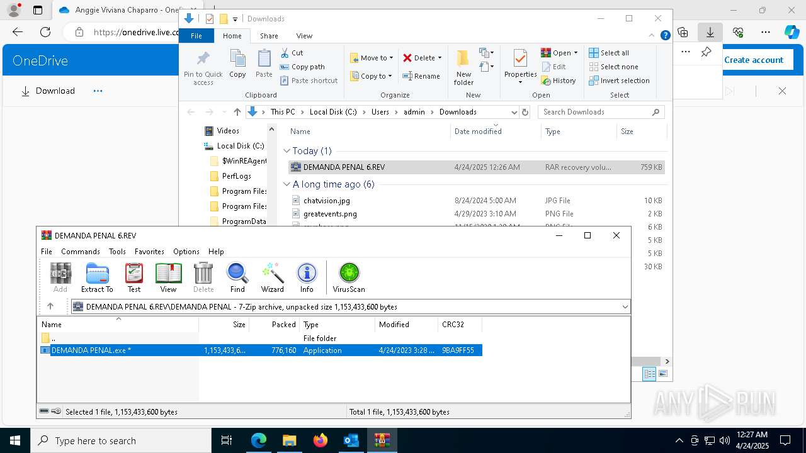Show archive Info in WinRAR
The image size is (806, 453).
(x=307, y=277)
